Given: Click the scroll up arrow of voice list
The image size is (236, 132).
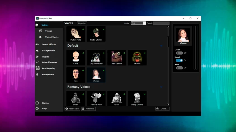Looking at the screenshot, I should coord(168,27).
